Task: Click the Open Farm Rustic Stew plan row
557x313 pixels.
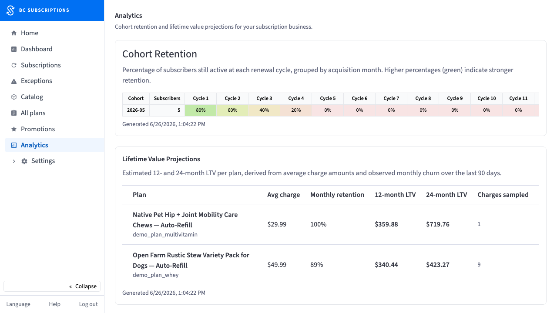Action: click(x=331, y=265)
